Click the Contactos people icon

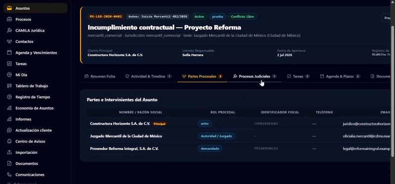[x=9, y=41]
